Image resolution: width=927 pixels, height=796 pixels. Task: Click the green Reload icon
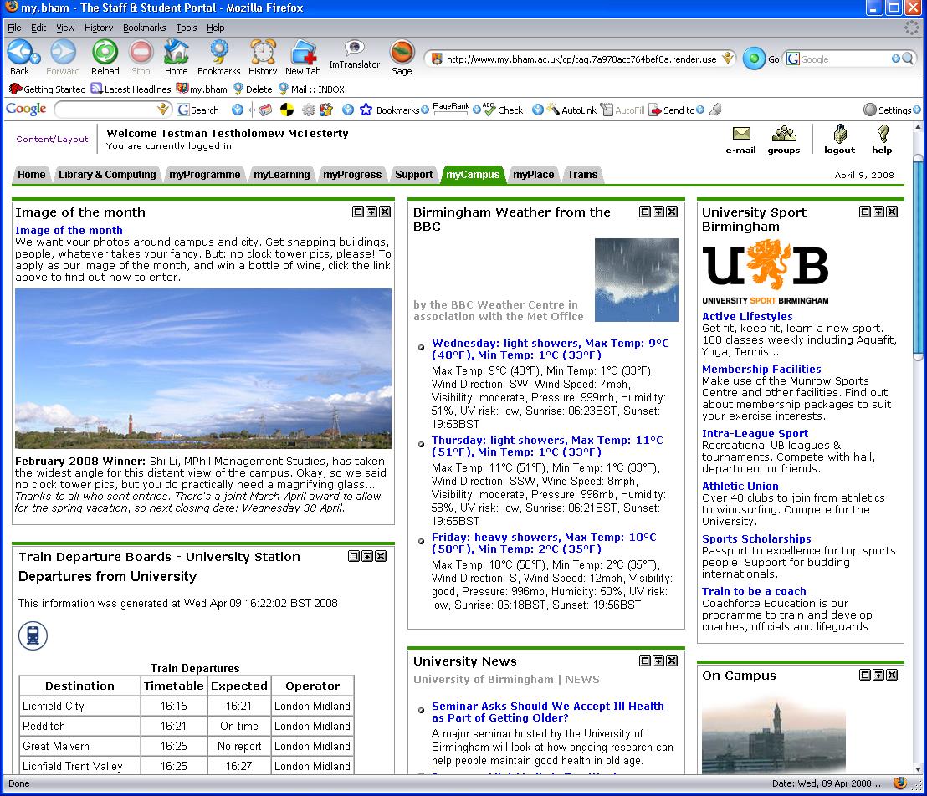coord(105,52)
